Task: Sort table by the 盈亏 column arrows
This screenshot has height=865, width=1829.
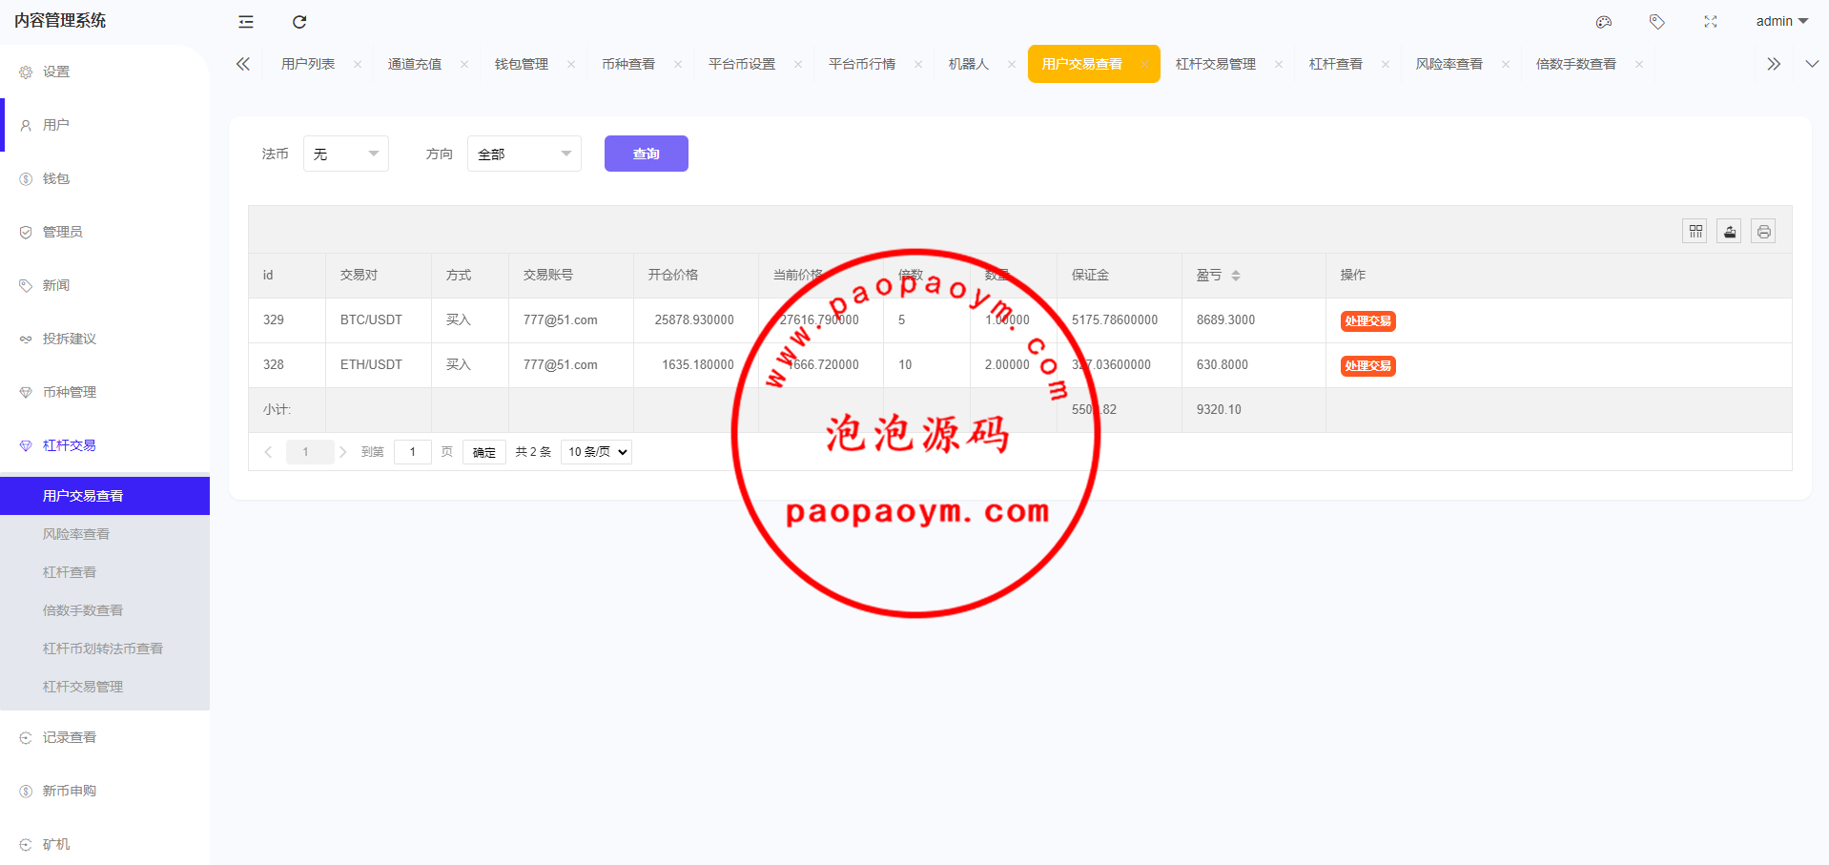Action: coord(1236,276)
